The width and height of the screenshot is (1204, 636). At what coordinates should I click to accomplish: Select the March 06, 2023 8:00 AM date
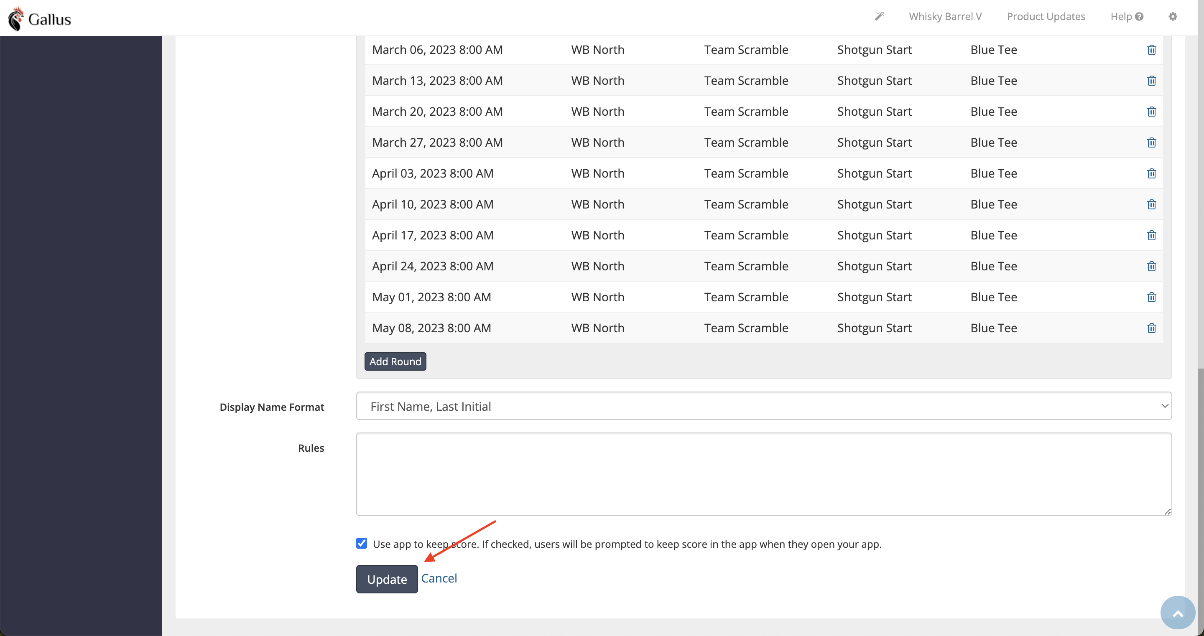click(437, 50)
